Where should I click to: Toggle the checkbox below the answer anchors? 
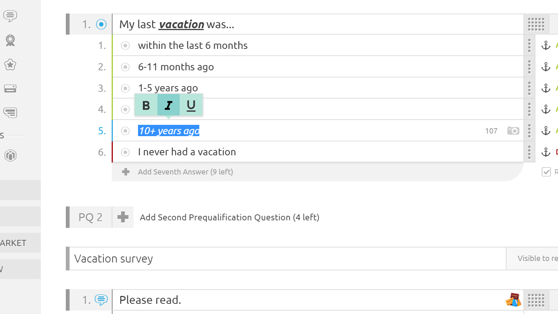546,172
